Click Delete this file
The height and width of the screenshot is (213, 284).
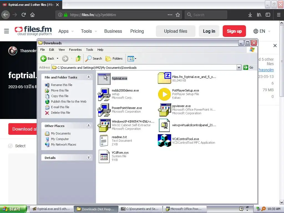[x=60, y=113]
